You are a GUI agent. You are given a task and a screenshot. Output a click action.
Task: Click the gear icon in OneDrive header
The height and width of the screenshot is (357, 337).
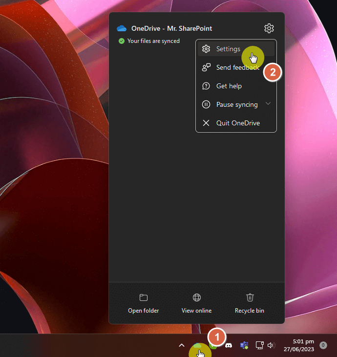click(269, 28)
